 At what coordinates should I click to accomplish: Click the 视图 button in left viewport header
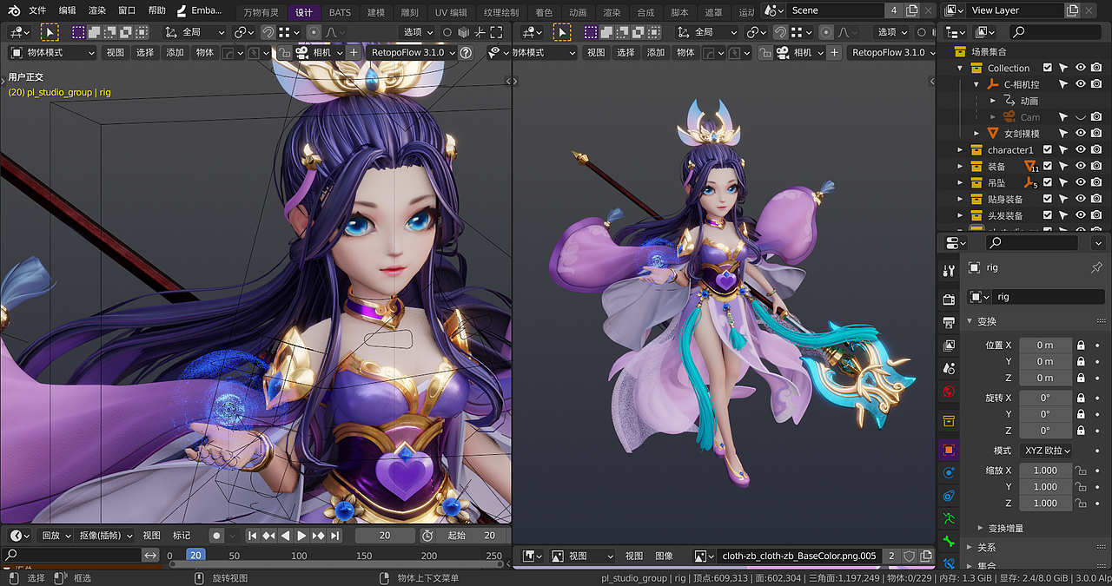coord(115,52)
